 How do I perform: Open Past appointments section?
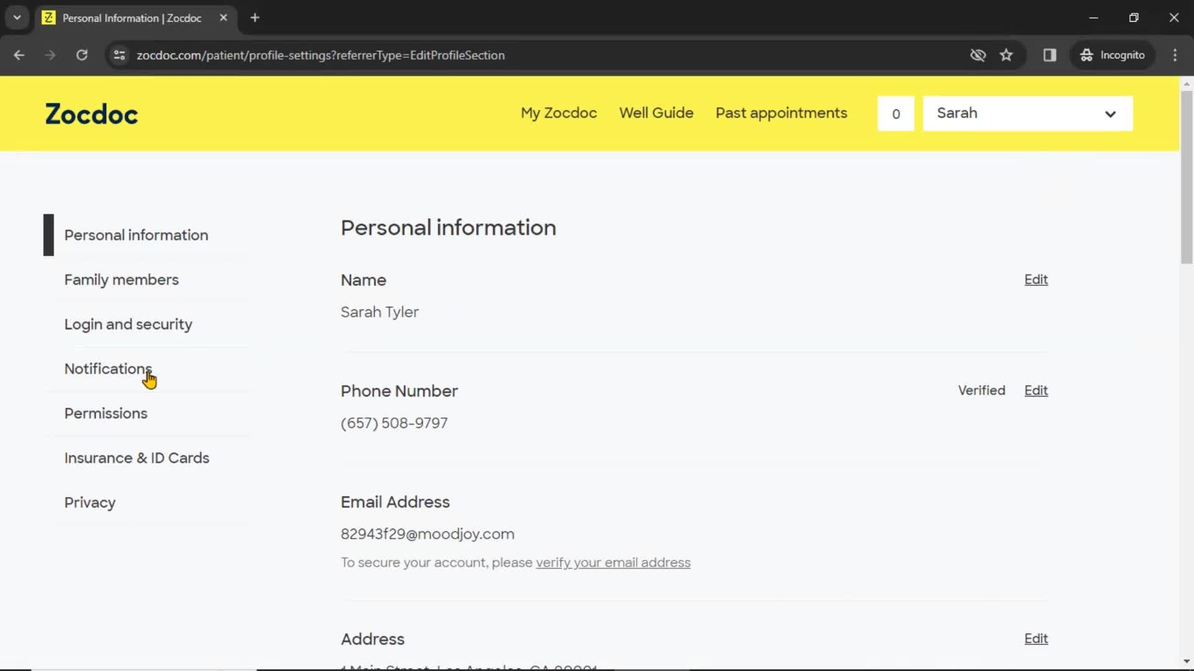tap(780, 113)
